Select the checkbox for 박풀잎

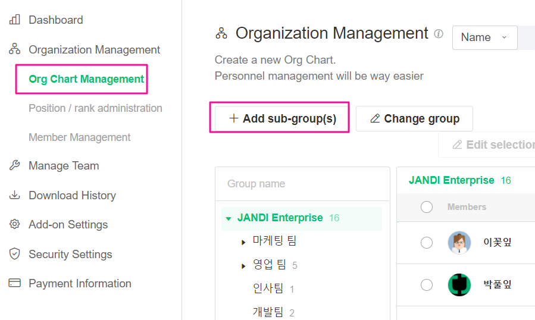click(427, 285)
